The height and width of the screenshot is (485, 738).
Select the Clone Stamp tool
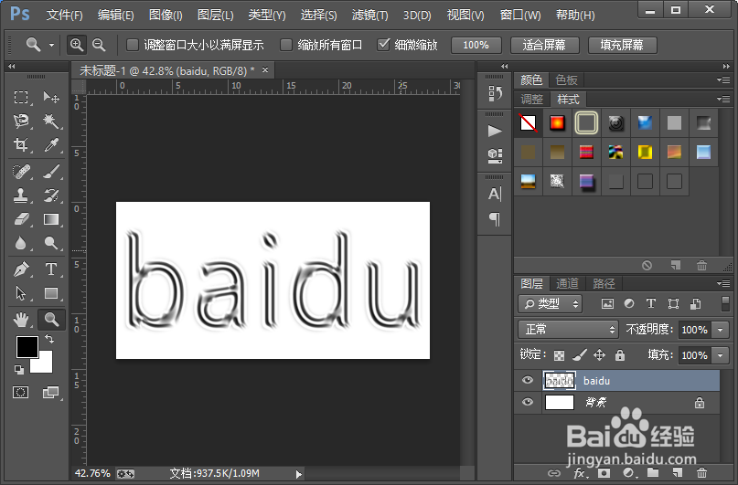coord(21,195)
